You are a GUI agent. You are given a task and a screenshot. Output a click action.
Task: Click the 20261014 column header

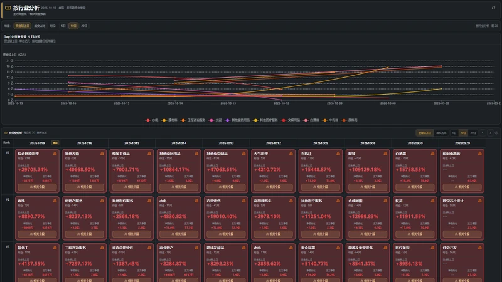[179, 144]
